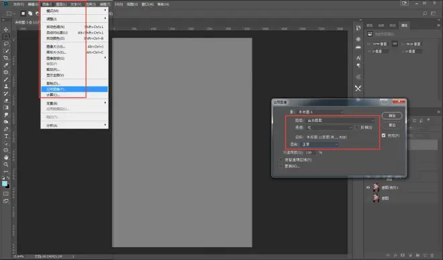This screenshot has width=443, height=260.
Task: Expand the 图像旋转(G) submenu
Action: 75,58
